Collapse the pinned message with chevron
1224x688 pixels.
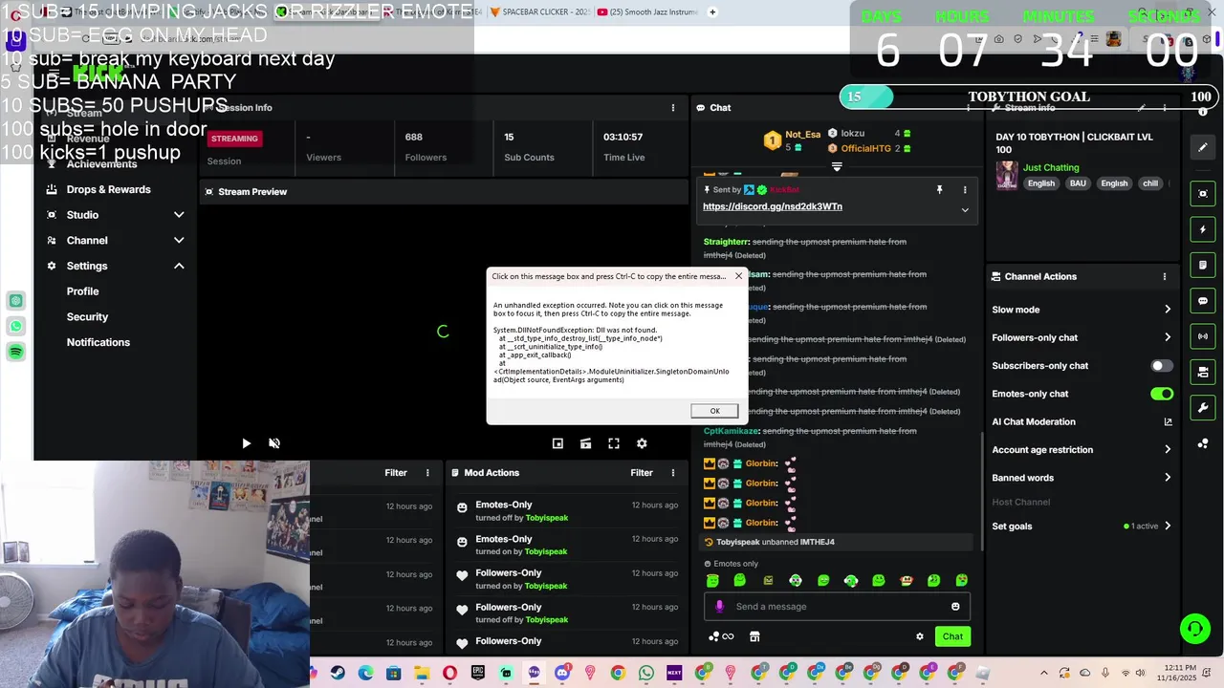click(965, 210)
